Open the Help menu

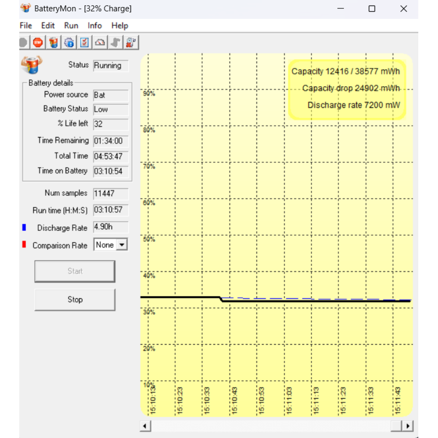pyautogui.click(x=120, y=26)
